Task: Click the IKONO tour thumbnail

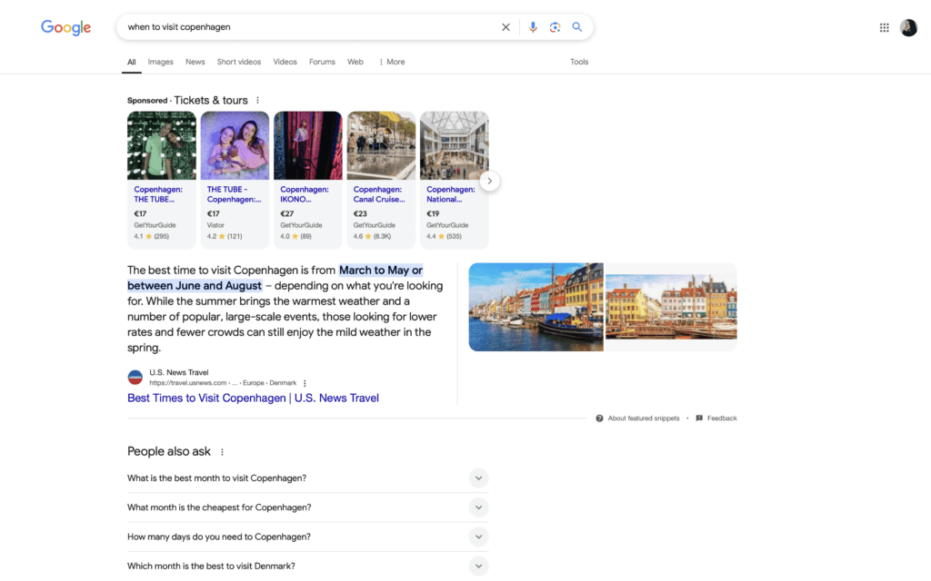Action: (307, 145)
